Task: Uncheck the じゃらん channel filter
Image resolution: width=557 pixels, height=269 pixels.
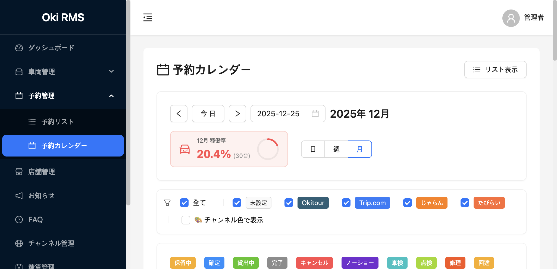Action: pos(408,203)
